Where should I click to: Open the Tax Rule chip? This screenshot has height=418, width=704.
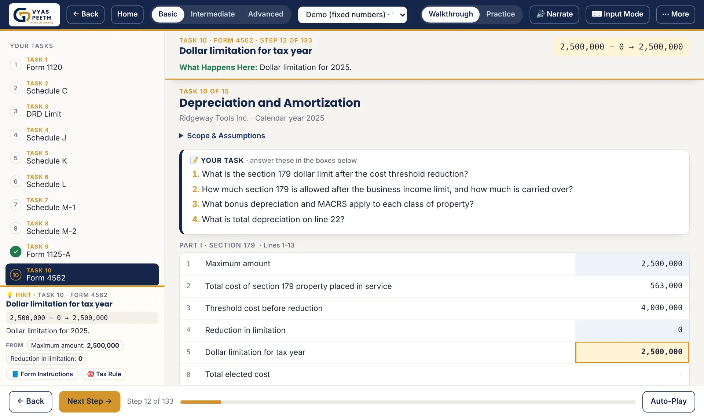tap(104, 374)
